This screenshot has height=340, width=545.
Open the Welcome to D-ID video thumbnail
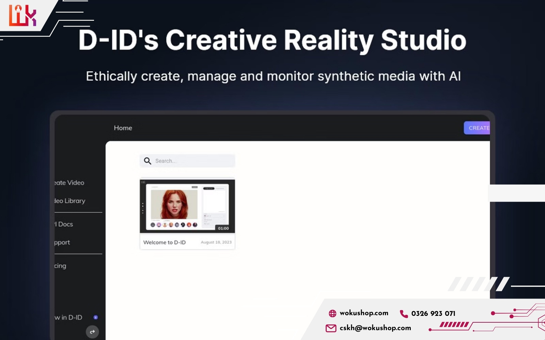tap(187, 206)
